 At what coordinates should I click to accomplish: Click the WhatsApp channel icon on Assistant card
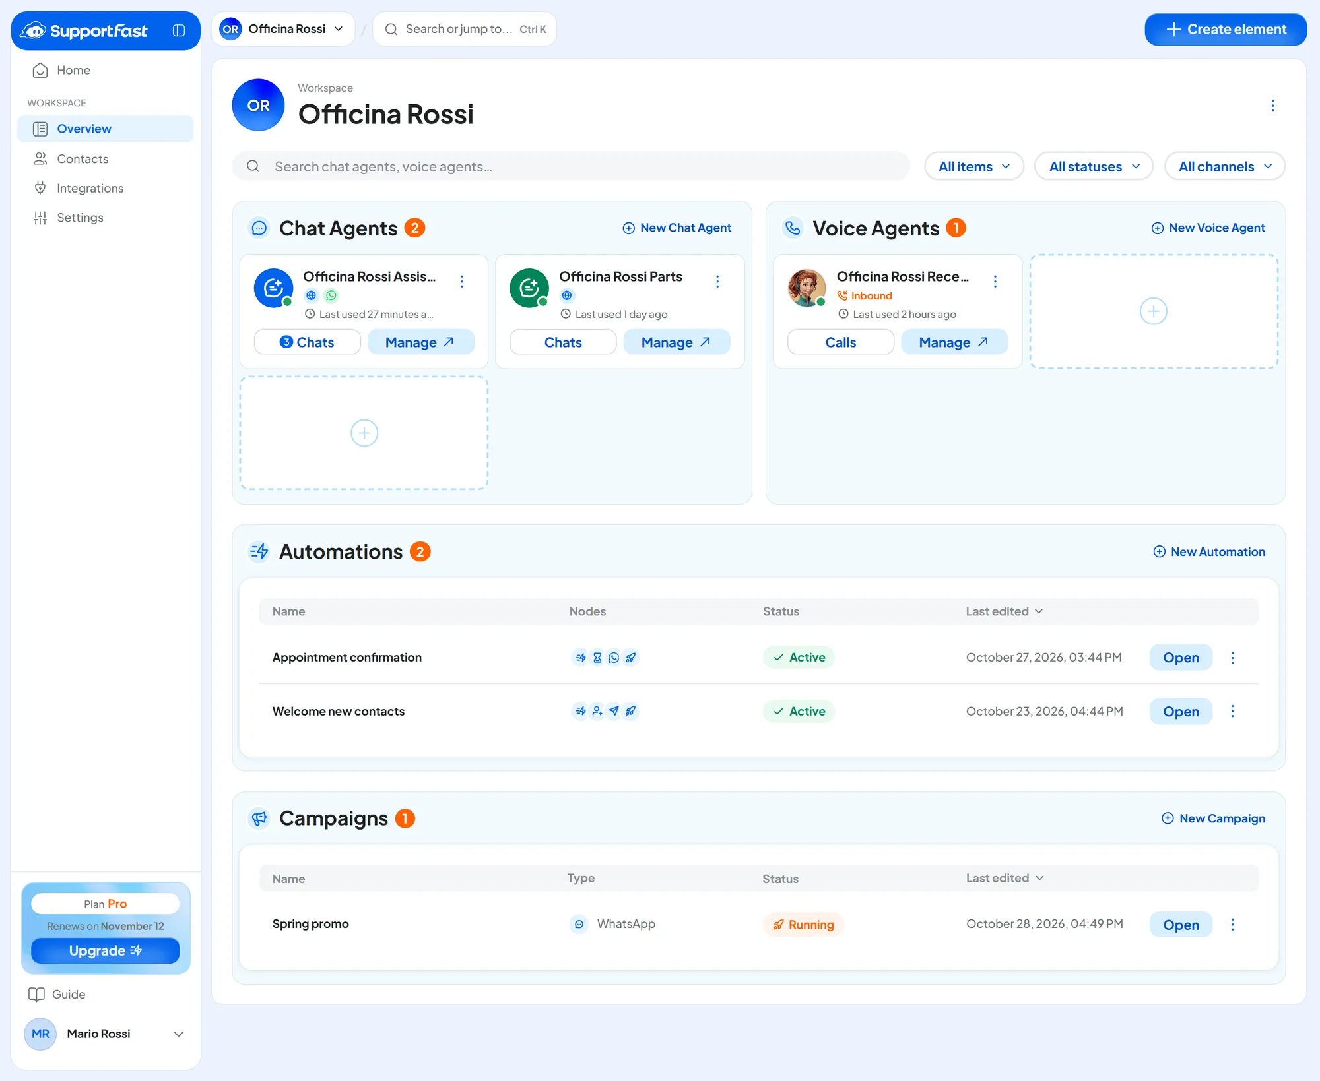(331, 295)
